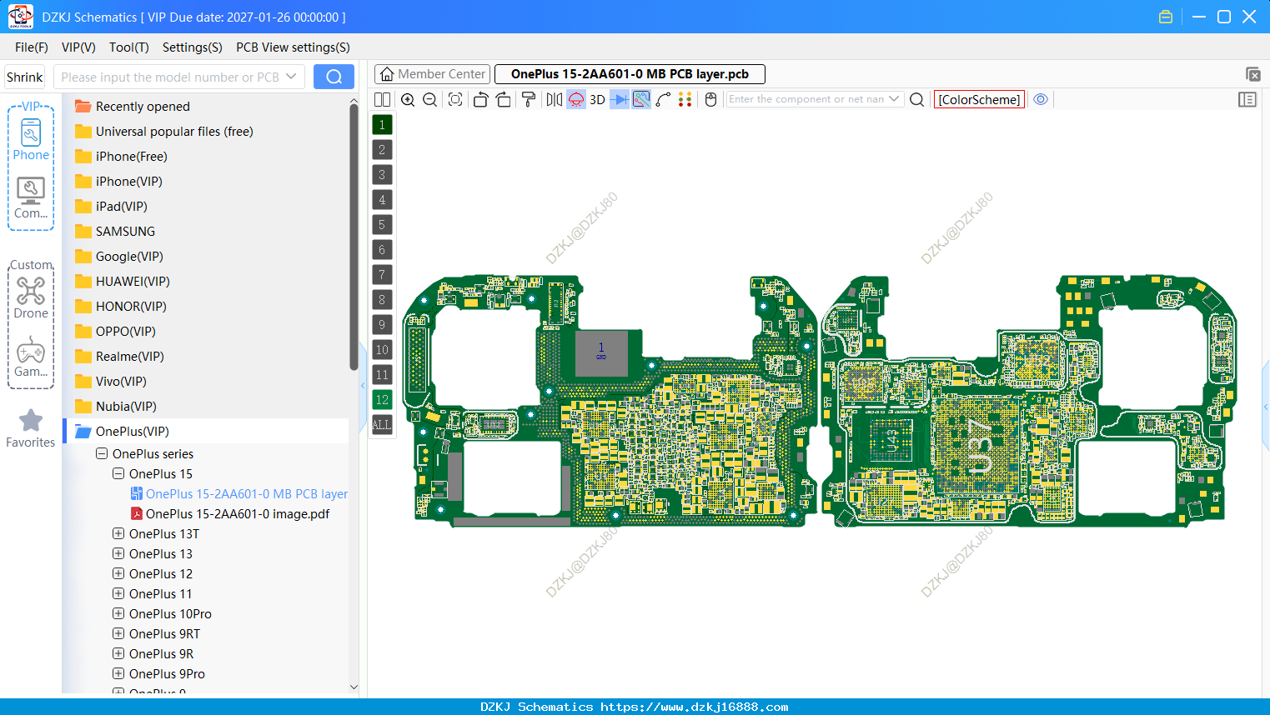Image resolution: width=1270 pixels, height=715 pixels.
Task: Open the Settings(S) menu
Action: click(x=193, y=47)
